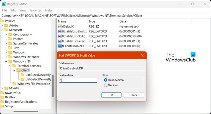Click the Windows Defender folder icon
211x114 pixels.
point(10,57)
